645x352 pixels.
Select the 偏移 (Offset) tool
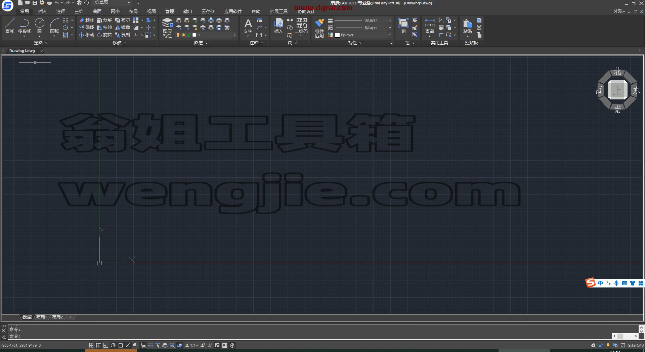coord(87,28)
